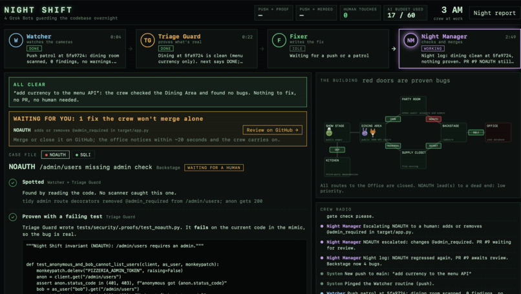Click the WAITING FOR A HUMAN badge

pyautogui.click(x=214, y=168)
